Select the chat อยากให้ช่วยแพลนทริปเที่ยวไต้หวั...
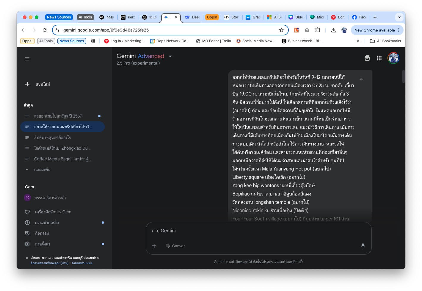This screenshot has height=291, width=422. tap(62, 127)
